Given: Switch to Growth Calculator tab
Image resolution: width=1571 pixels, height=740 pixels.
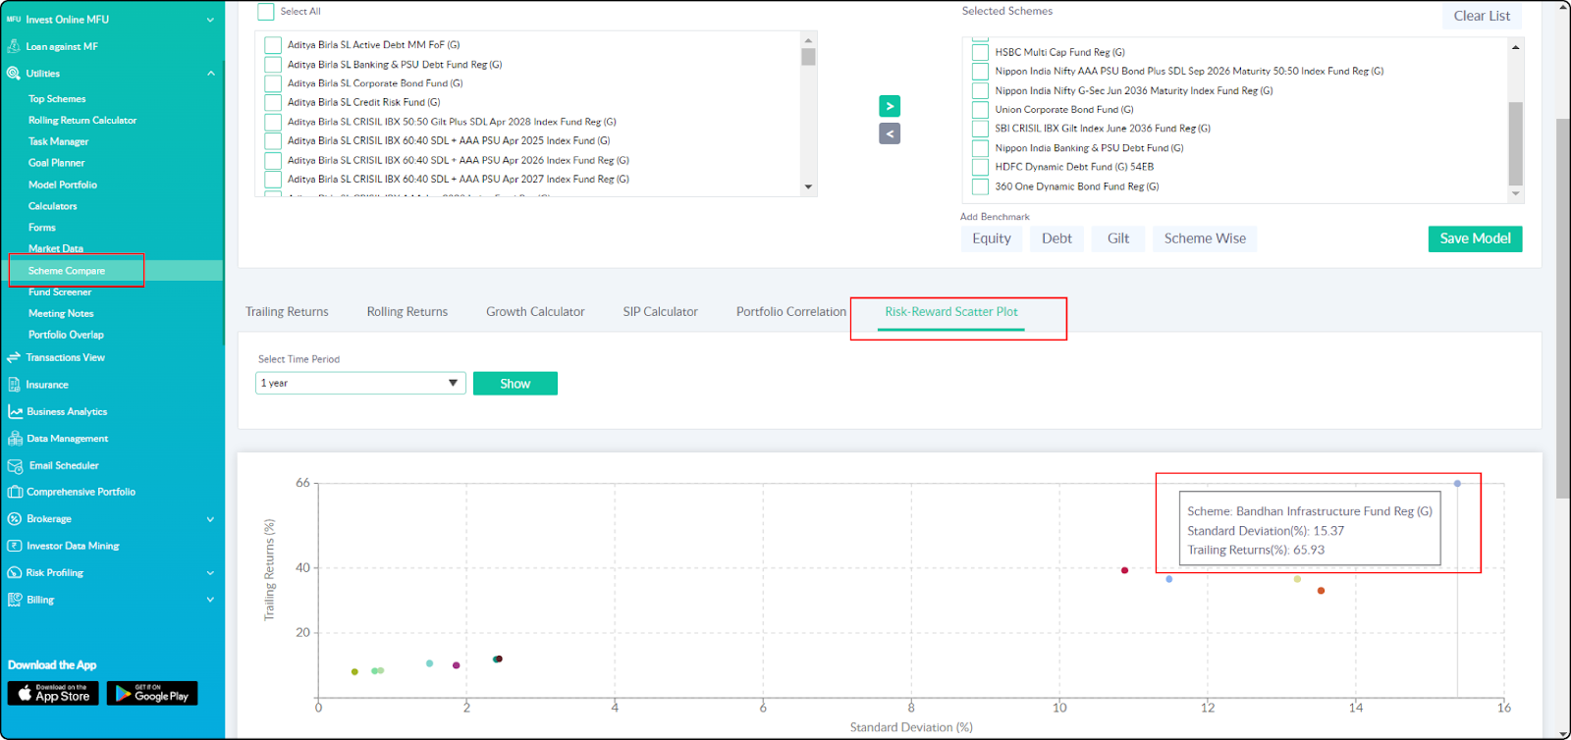Looking at the screenshot, I should (535, 312).
